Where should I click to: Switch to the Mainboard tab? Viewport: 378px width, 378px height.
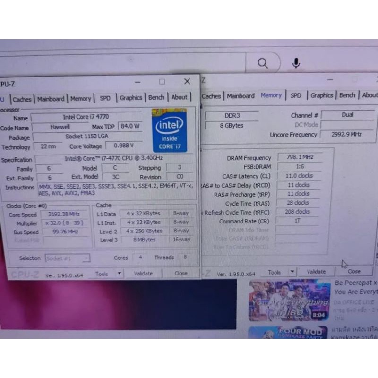click(x=51, y=99)
